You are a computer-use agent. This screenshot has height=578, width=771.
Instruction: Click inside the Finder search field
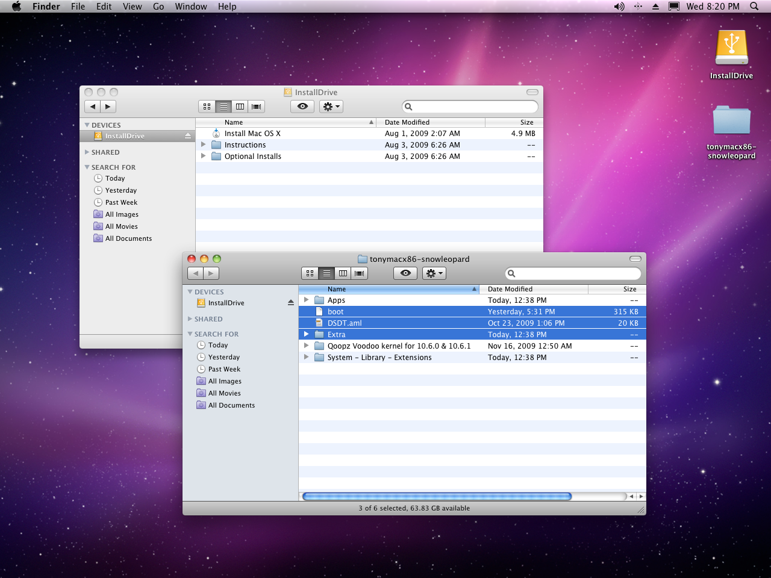pyautogui.click(x=572, y=273)
